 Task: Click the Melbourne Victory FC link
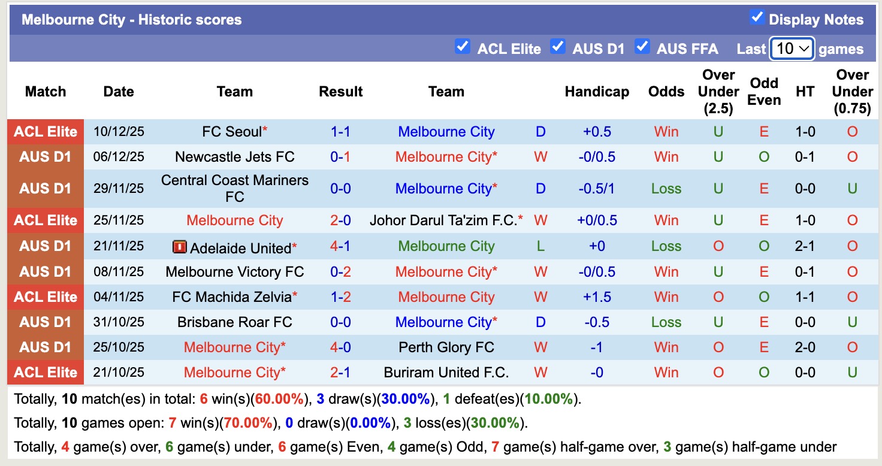click(x=234, y=271)
